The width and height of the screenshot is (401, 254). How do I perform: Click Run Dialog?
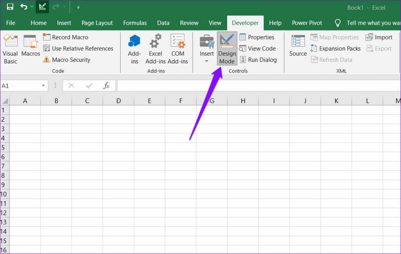[258, 59]
